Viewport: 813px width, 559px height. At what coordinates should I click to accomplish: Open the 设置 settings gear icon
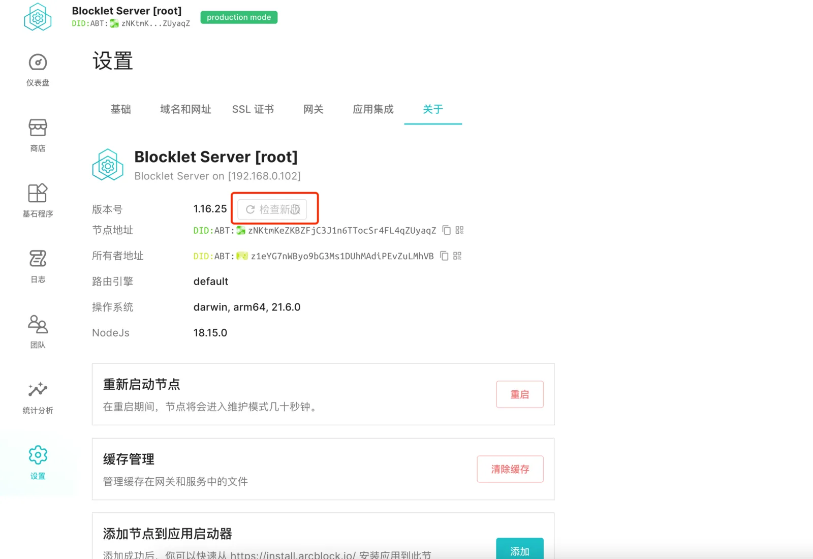coord(38,455)
